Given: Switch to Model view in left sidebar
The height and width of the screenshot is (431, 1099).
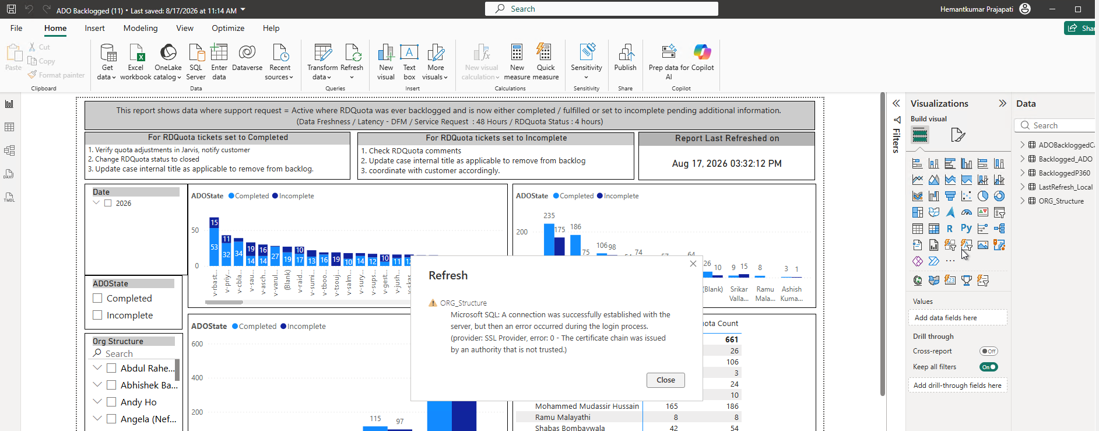Looking at the screenshot, I should coord(9,150).
